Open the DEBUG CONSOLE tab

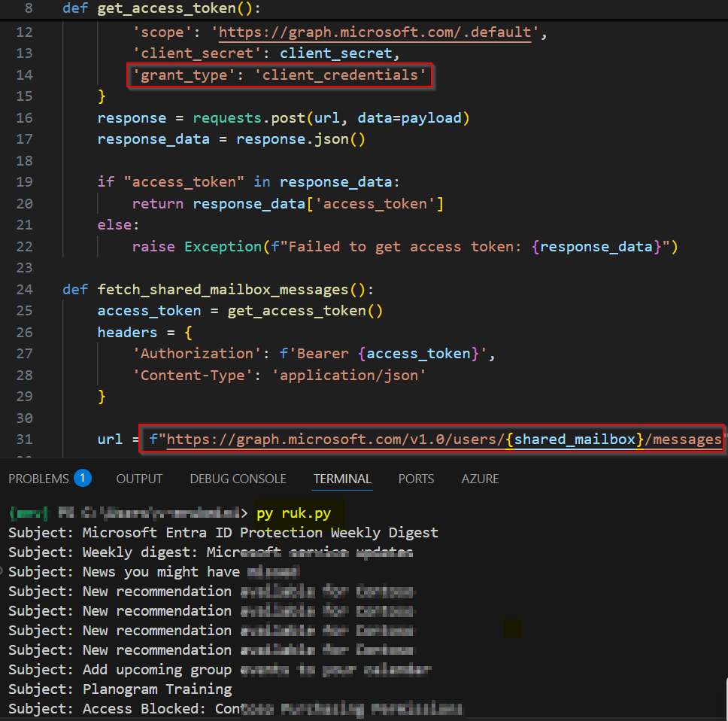238,479
